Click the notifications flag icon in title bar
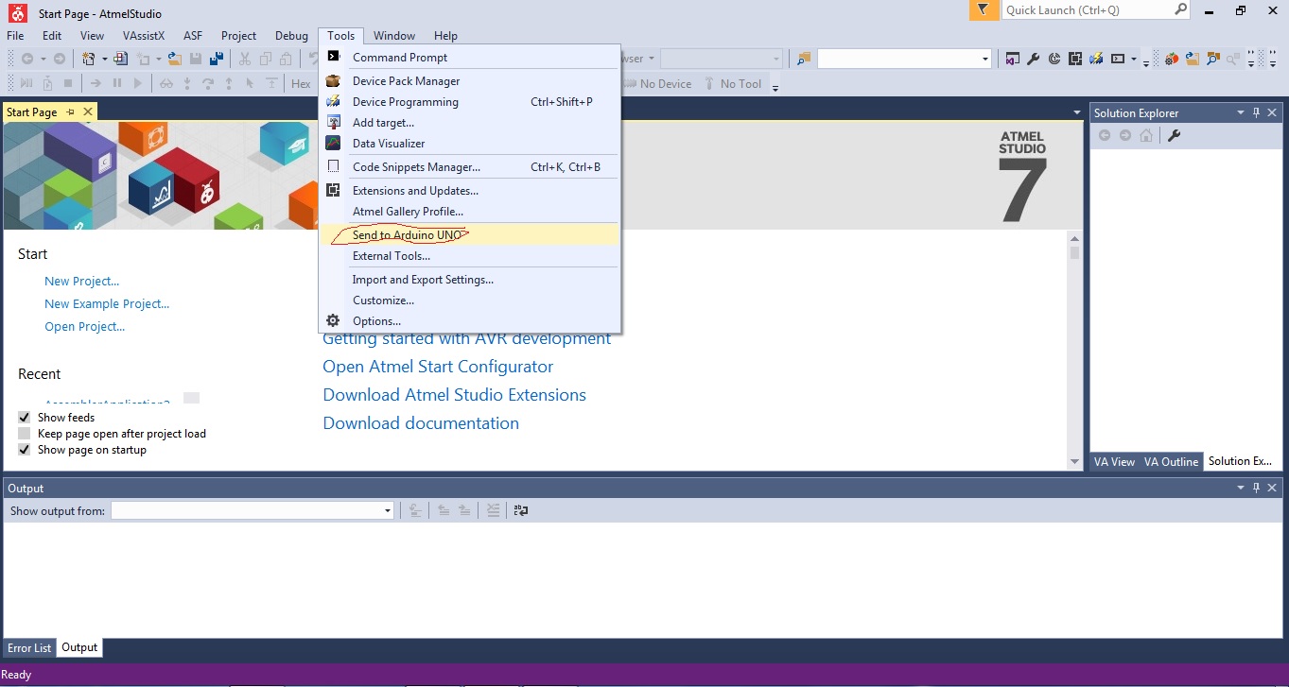This screenshot has width=1289, height=687. (x=984, y=10)
